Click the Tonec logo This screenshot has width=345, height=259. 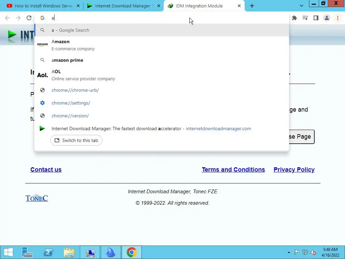[x=37, y=198]
